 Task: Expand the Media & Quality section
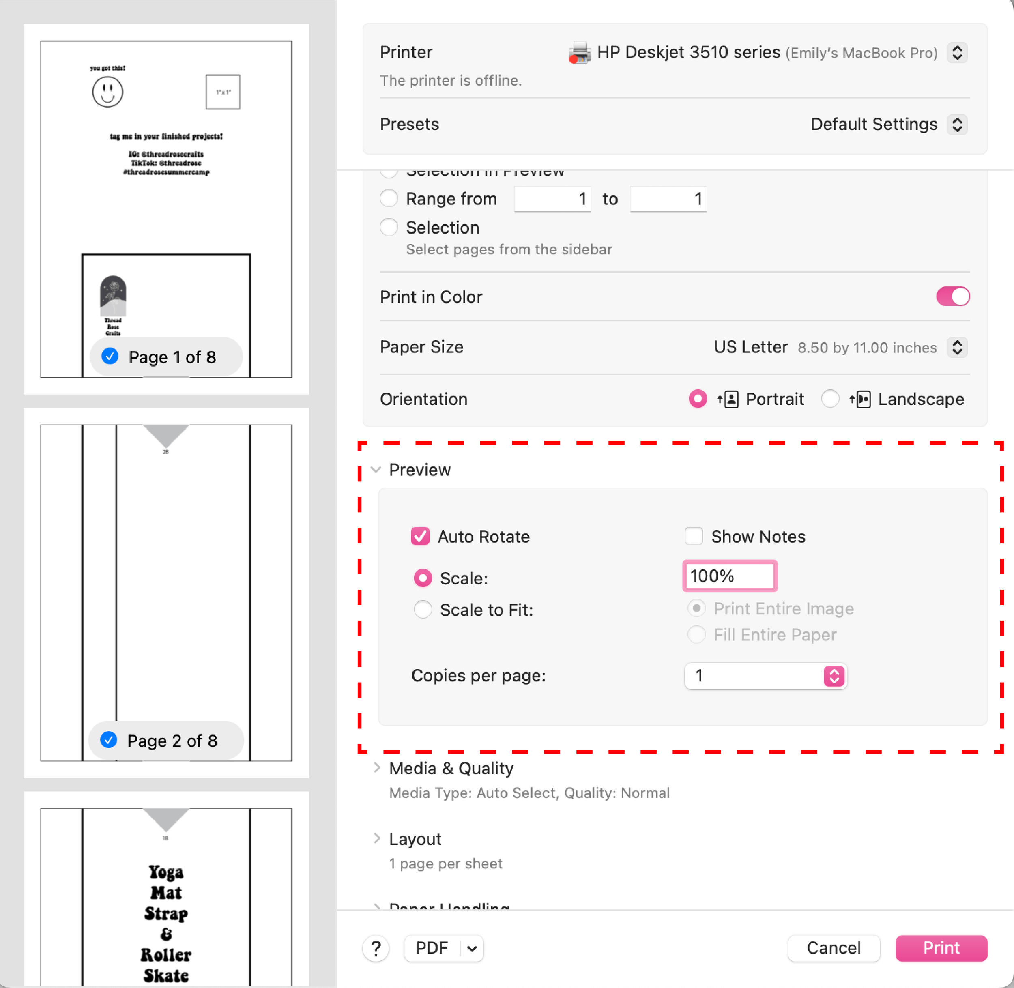[x=377, y=767]
